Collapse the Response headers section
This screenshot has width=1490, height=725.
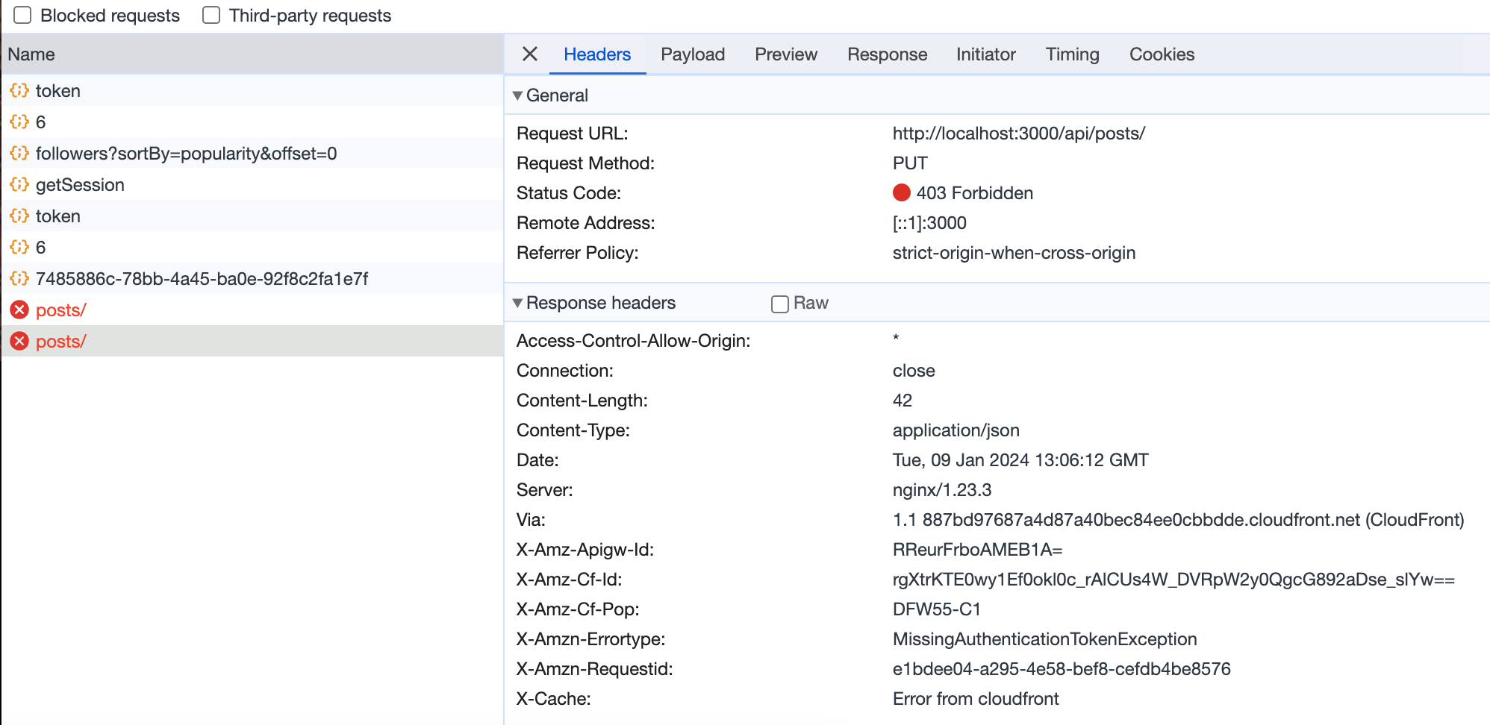pos(517,303)
